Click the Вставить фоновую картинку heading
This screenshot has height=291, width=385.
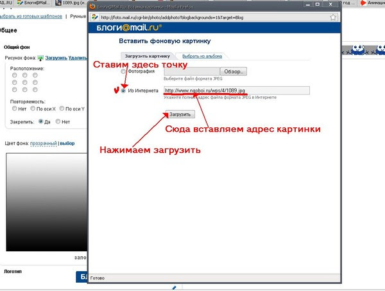pos(165,41)
